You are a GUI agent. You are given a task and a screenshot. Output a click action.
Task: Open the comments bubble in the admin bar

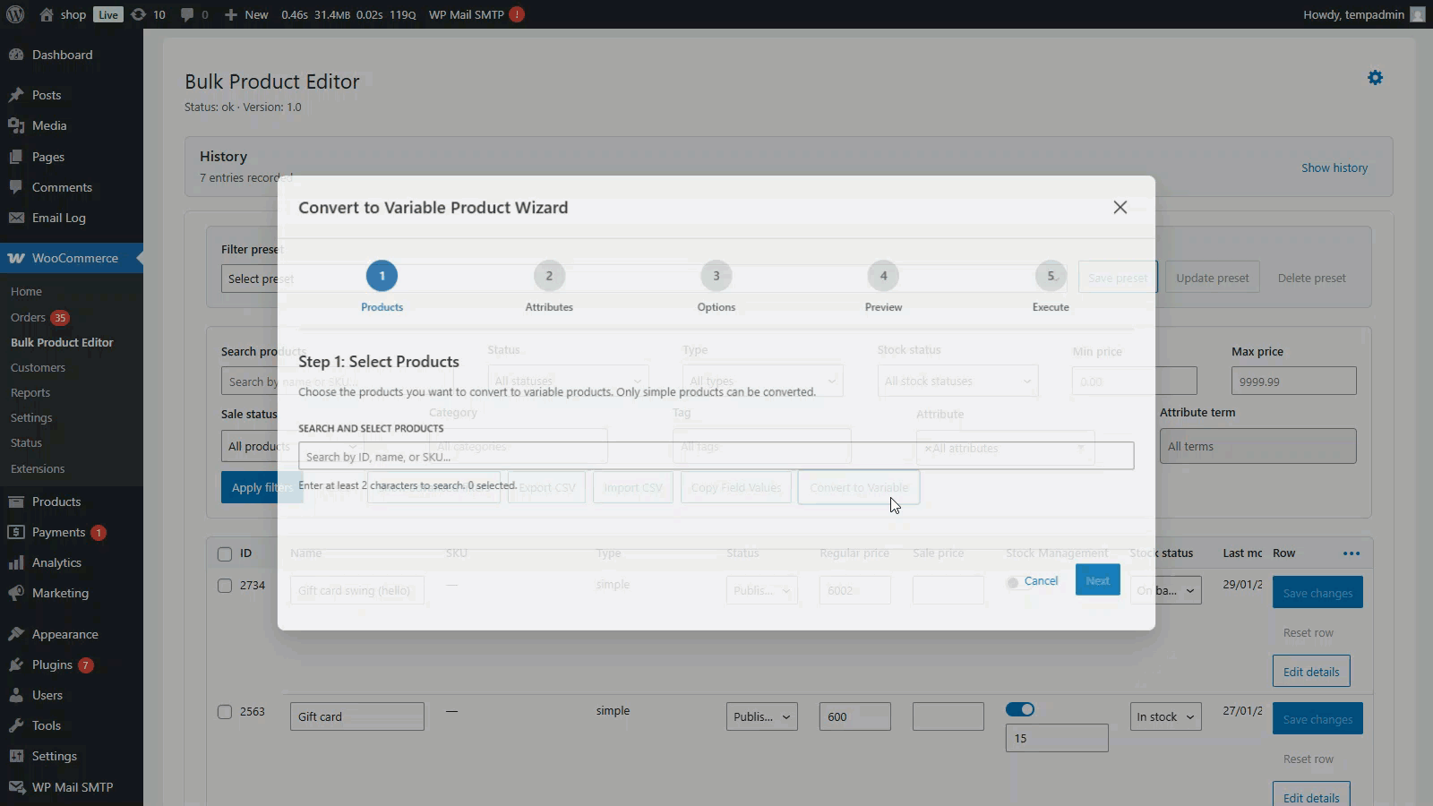click(x=194, y=14)
